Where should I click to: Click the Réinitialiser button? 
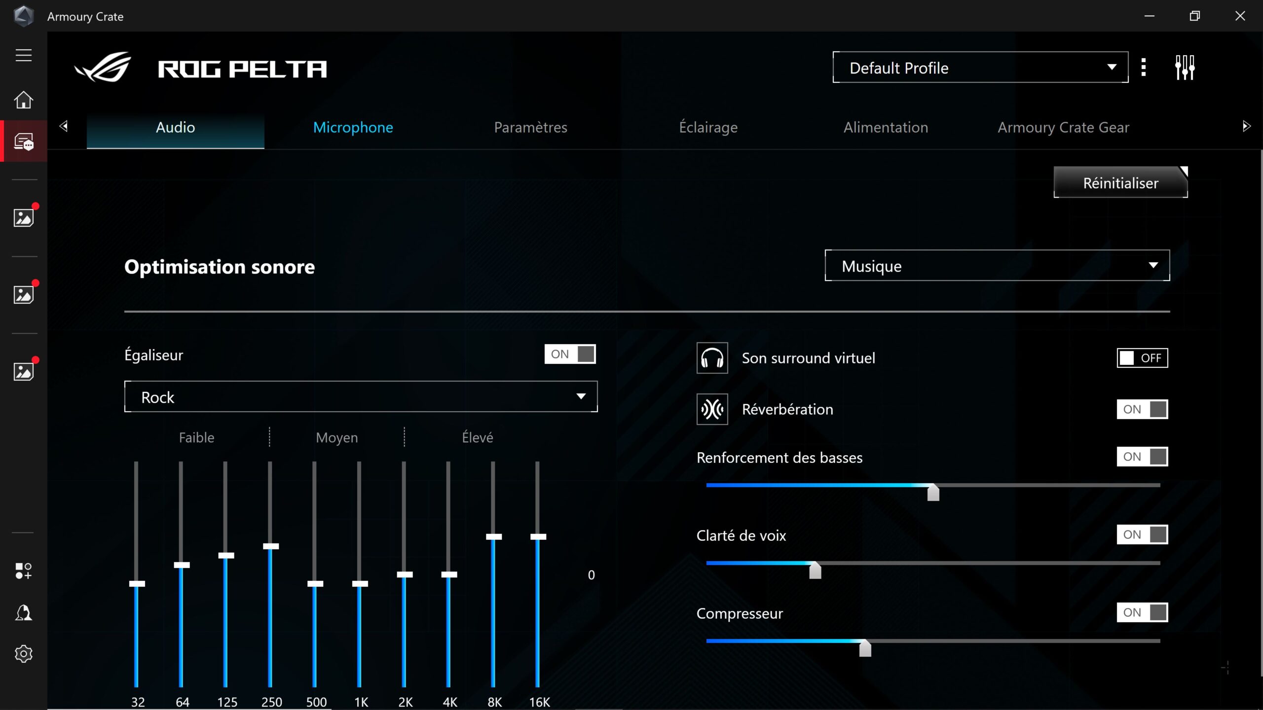pyautogui.click(x=1120, y=183)
